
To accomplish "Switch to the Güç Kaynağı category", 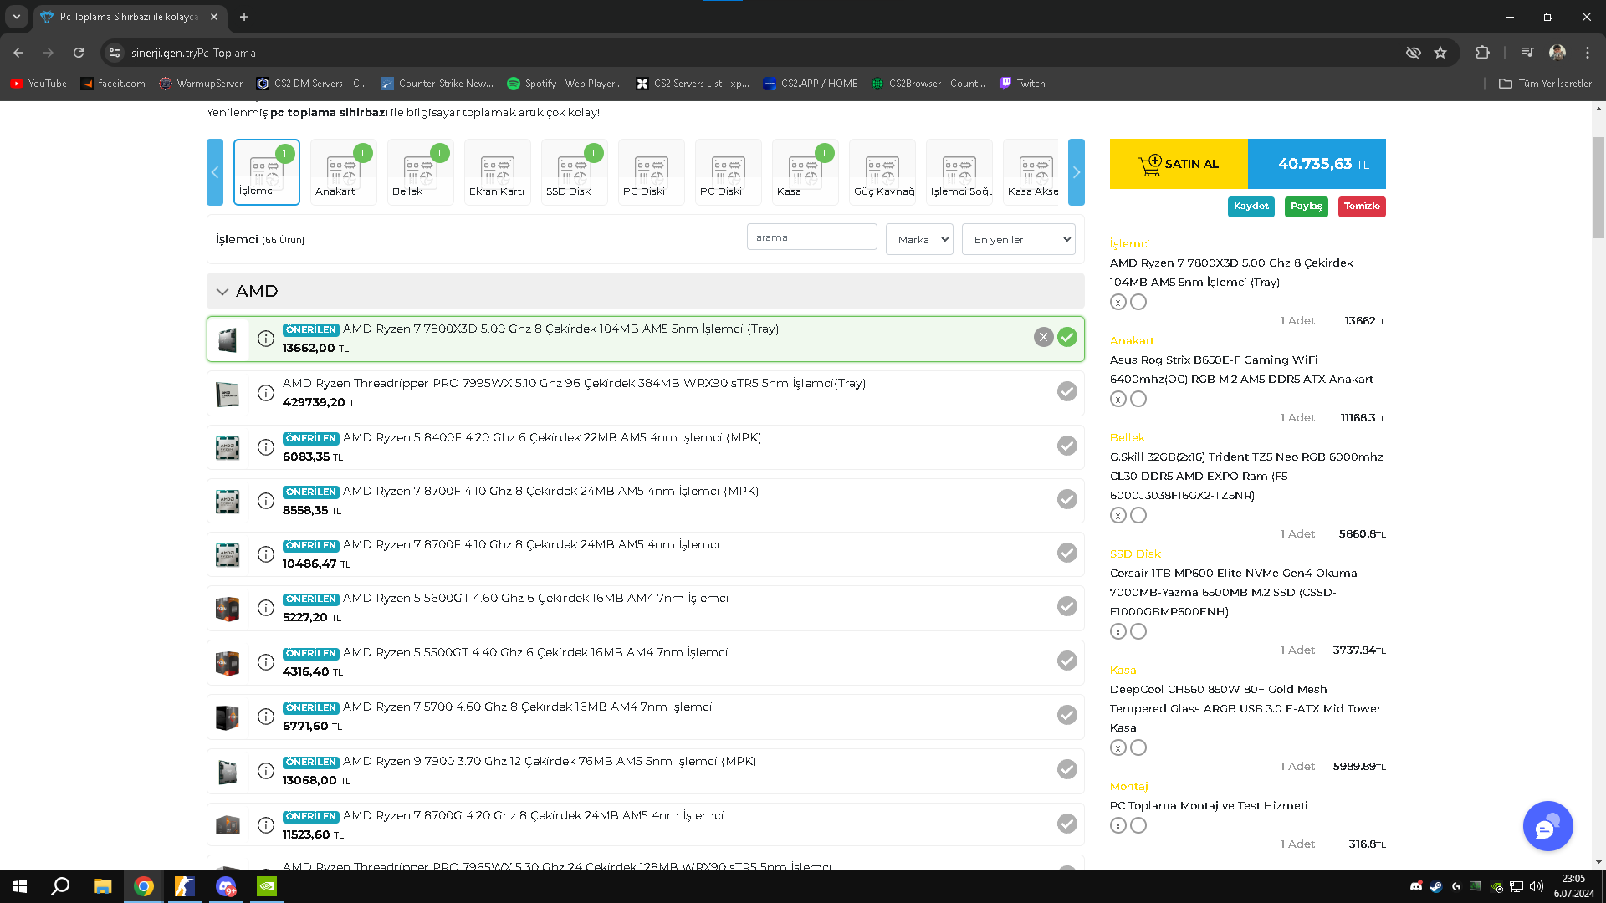I will point(882,172).
